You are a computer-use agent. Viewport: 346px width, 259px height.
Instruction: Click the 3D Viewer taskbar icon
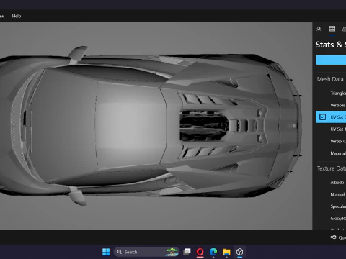click(x=240, y=252)
